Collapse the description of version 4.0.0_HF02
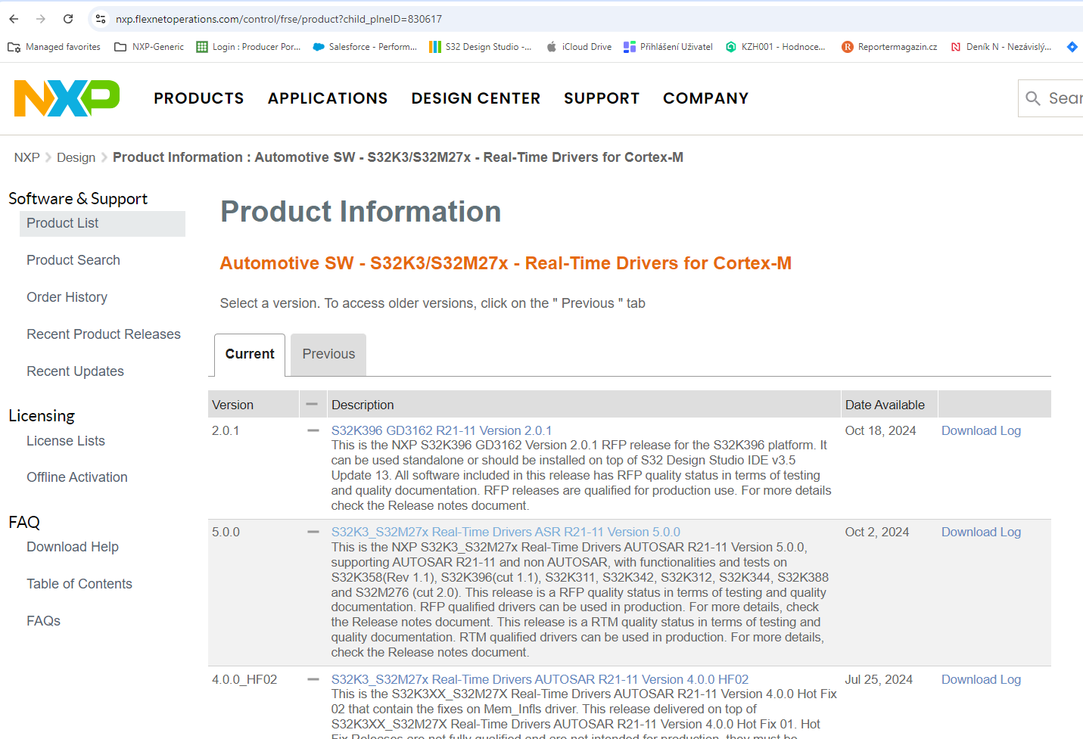Screen dimensions: 1083x739 coord(313,679)
